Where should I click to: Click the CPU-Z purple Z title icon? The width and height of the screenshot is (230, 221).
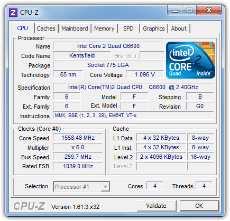pos(13,13)
